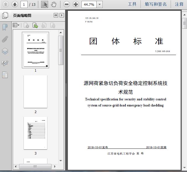
Task: Open the signatures panel
Action: coord(5,63)
